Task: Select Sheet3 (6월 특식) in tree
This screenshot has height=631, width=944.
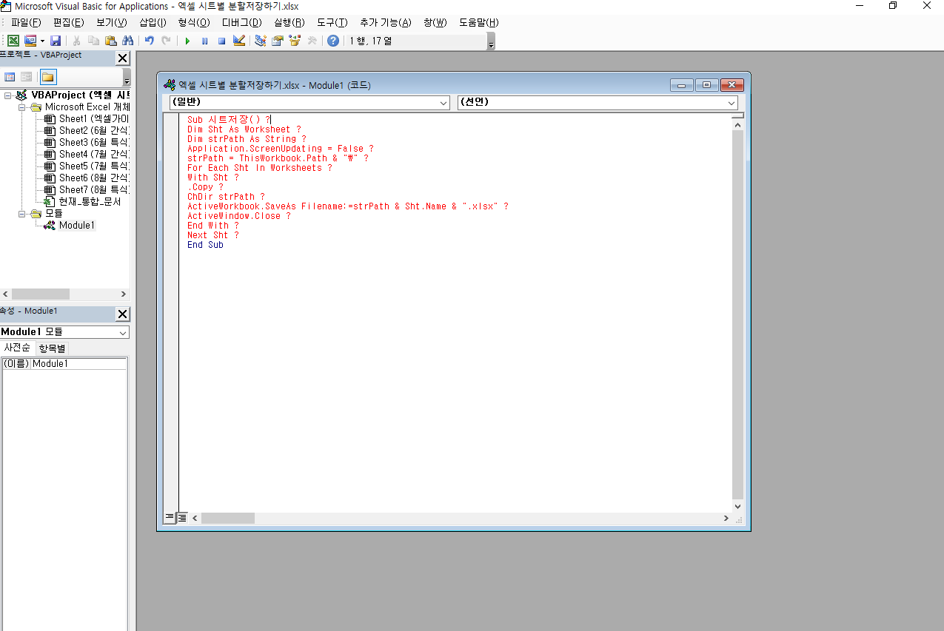Action: coord(93,143)
